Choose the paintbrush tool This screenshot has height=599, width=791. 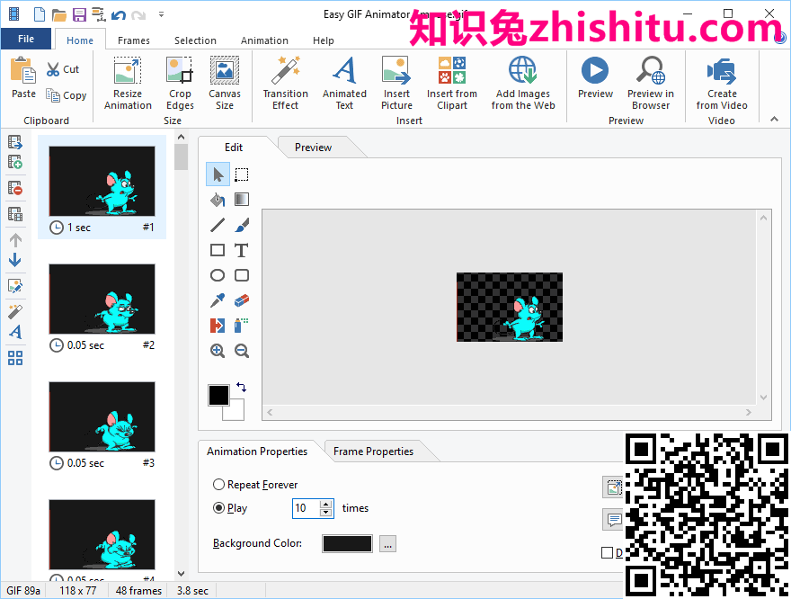[x=242, y=225]
